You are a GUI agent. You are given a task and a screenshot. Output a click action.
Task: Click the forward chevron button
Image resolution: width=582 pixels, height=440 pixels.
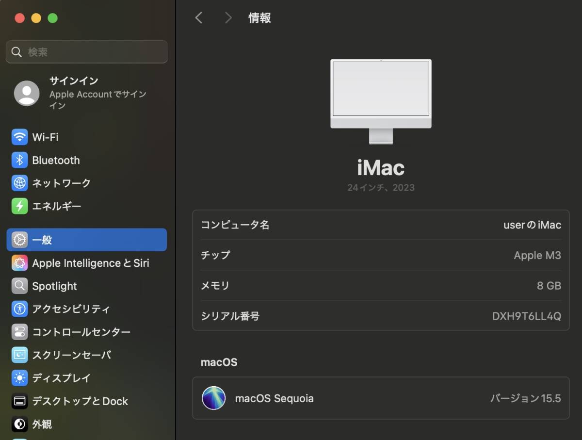tap(228, 18)
